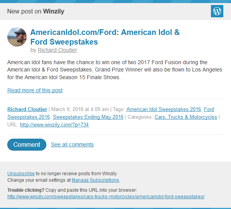The image size is (231, 209).
Task: Select the bold Richard Cloutier author link
Action: [x=27, y=109]
